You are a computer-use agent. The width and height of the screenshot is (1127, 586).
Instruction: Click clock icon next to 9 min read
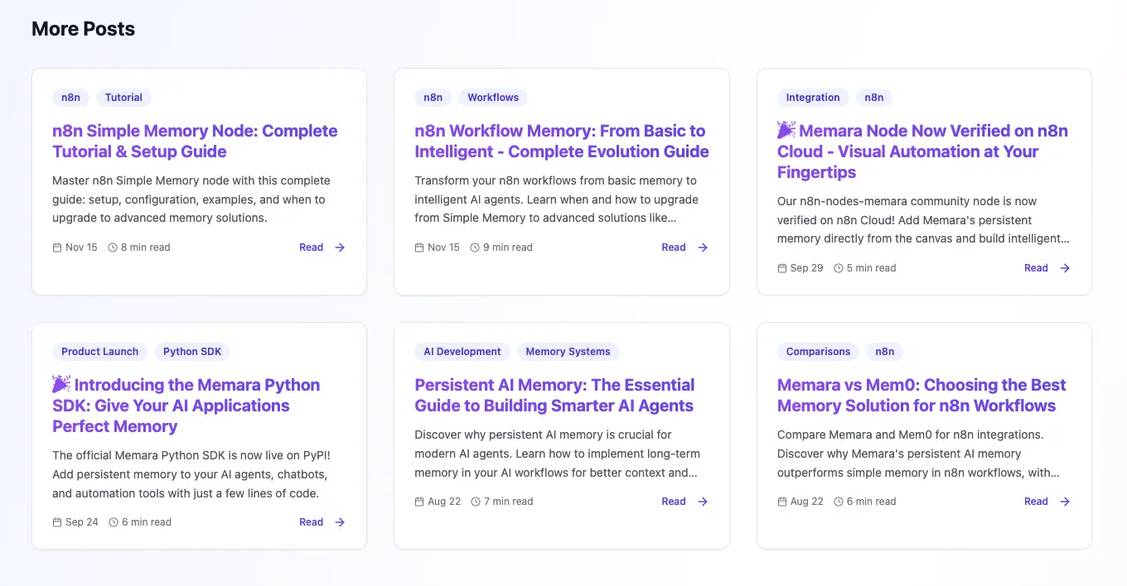[x=475, y=247]
